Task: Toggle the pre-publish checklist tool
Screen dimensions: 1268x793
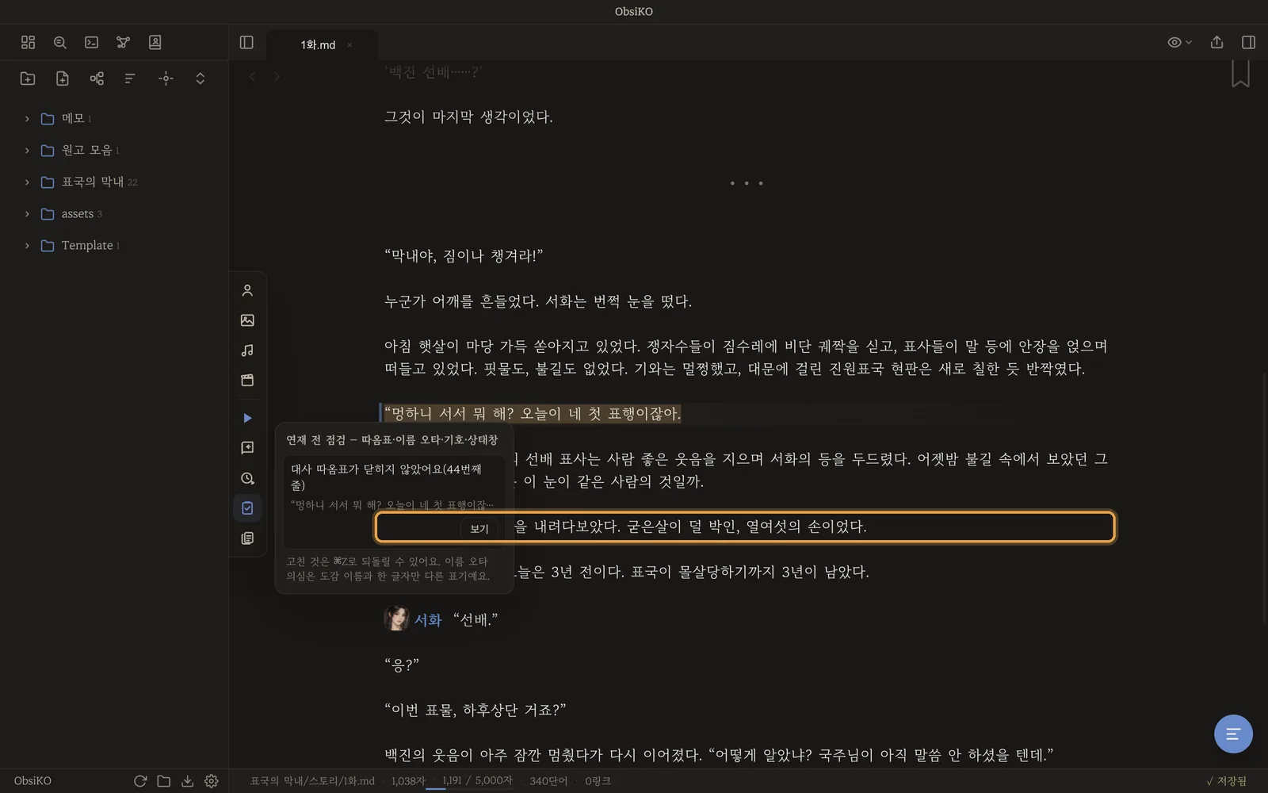Action: (247, 508)
